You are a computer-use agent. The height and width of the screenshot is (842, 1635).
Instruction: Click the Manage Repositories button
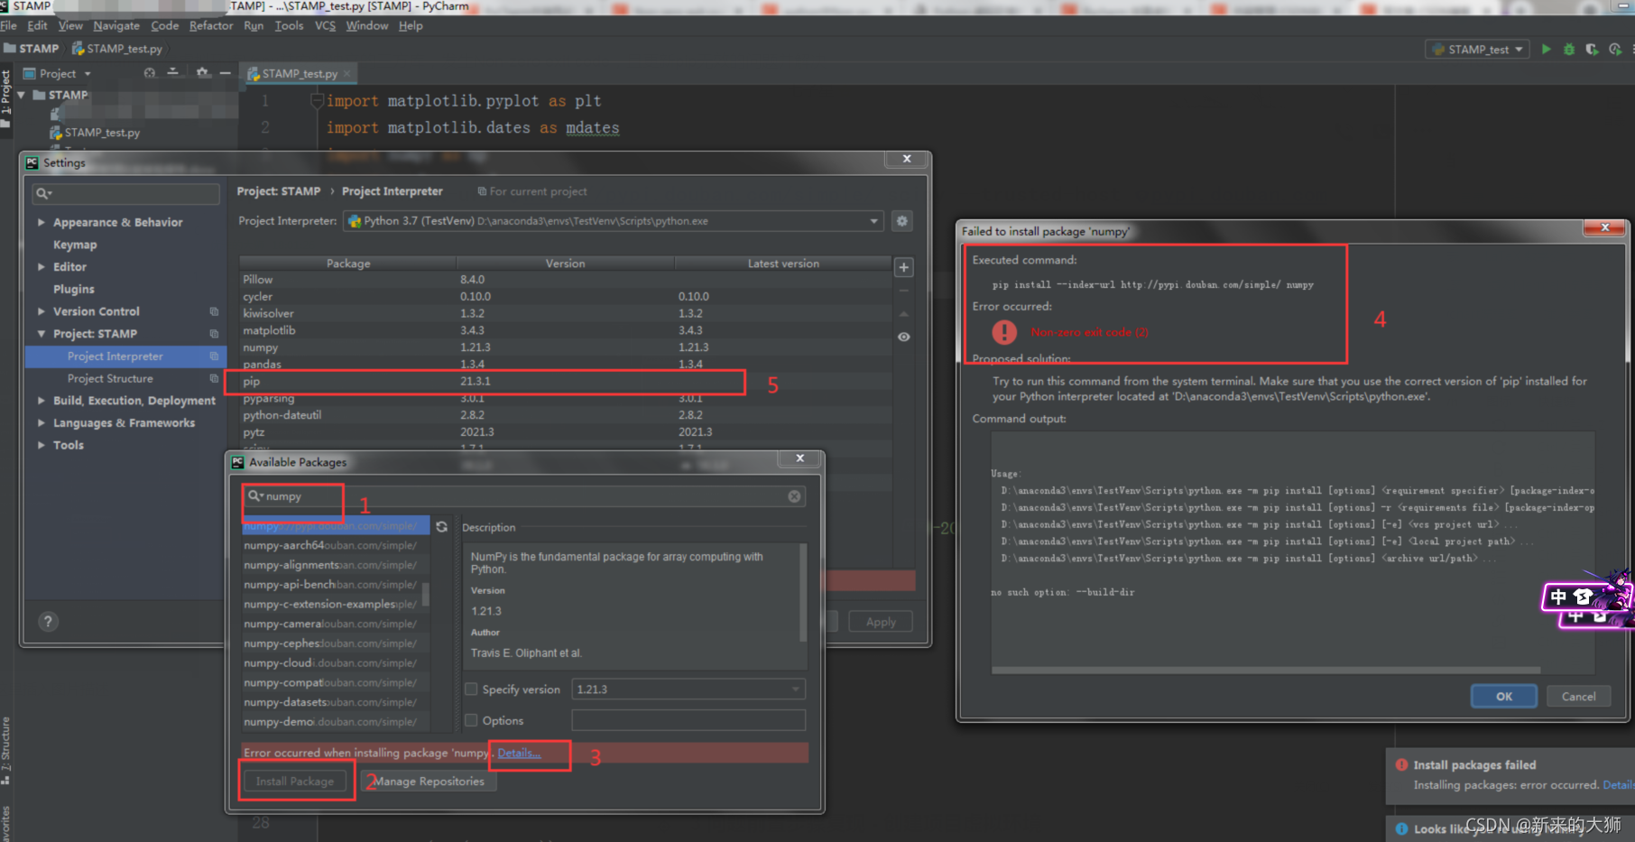click(429, 782)
